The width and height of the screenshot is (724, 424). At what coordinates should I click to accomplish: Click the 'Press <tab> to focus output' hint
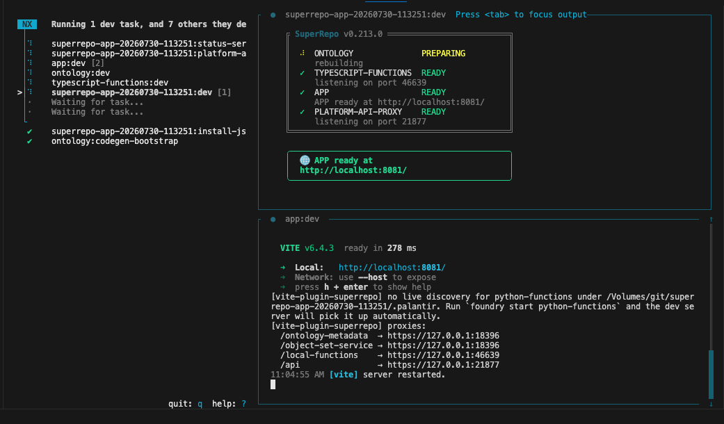click(x=521, y=15)
